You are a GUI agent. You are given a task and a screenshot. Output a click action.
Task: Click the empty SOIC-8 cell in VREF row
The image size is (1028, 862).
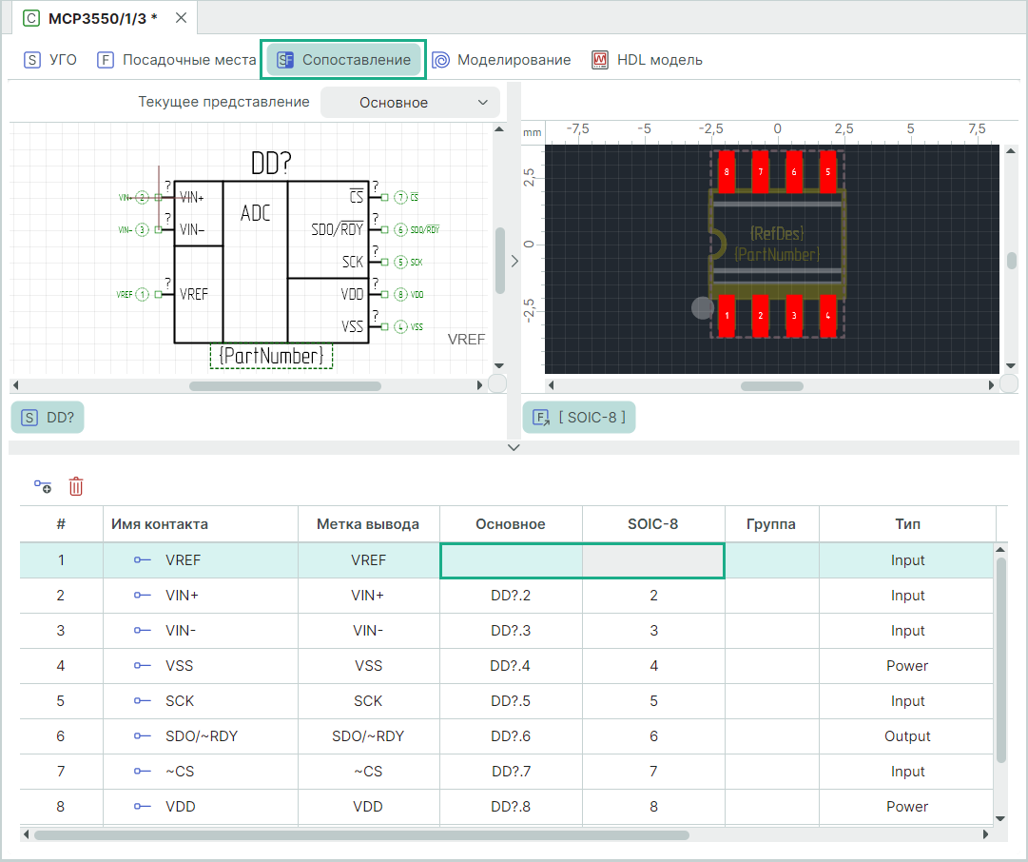[653, 560]
